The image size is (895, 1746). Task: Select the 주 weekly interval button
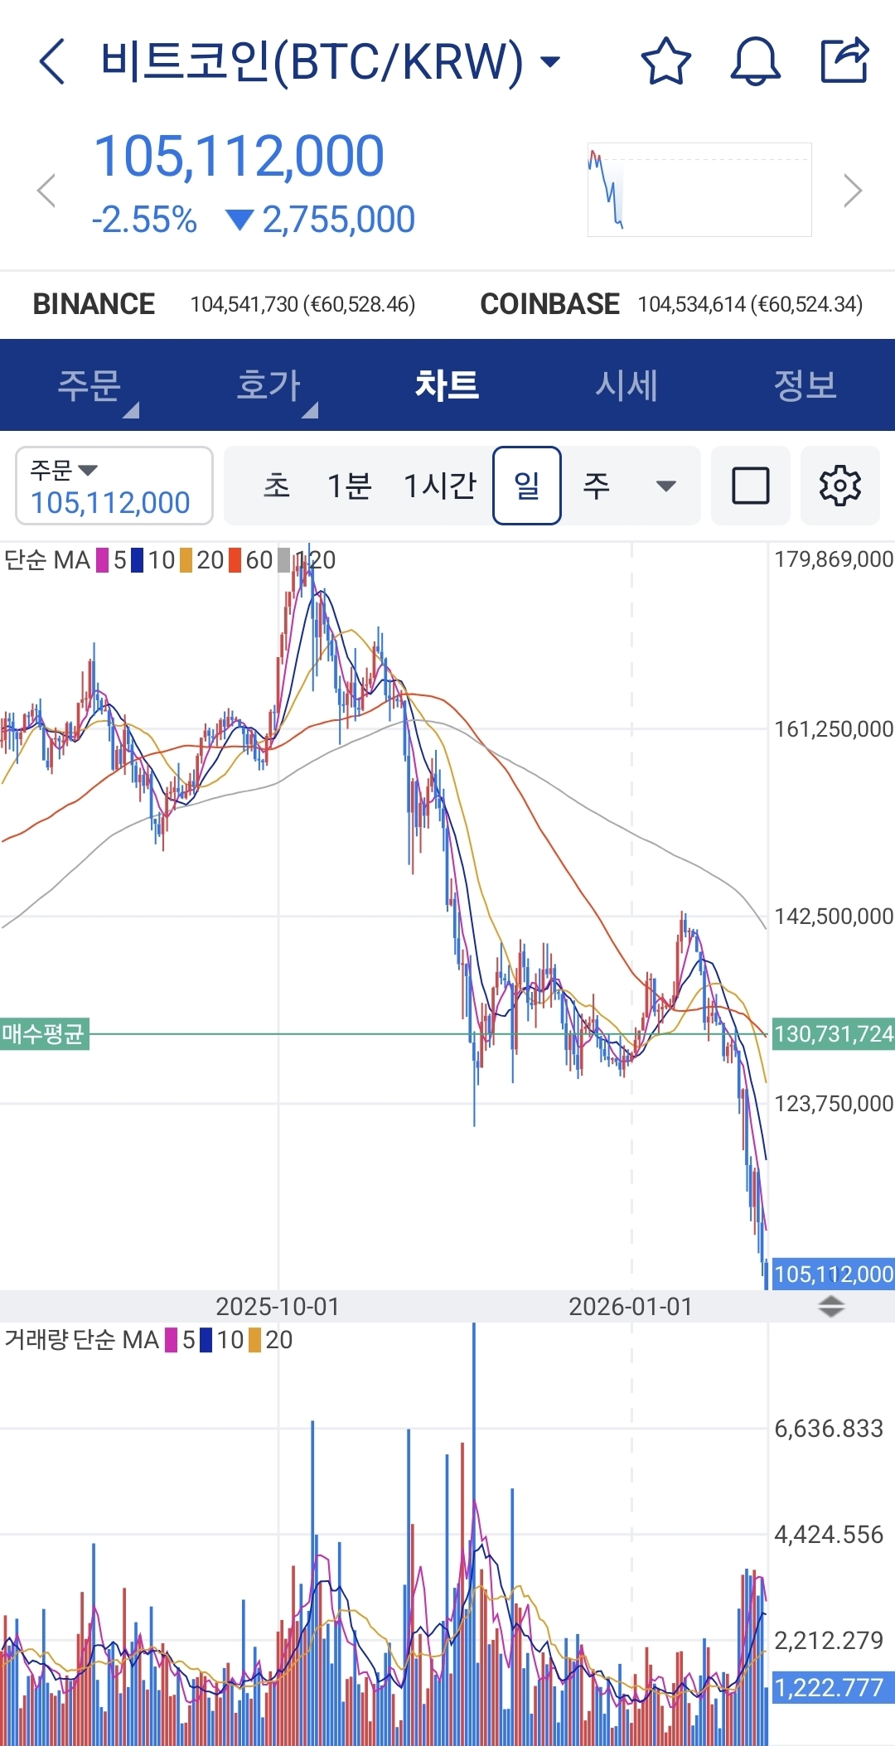click(x=596, y=486)
